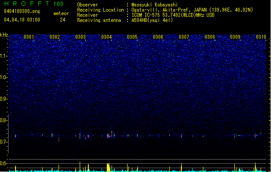Click the 'Receiving antenna' label
271x172 pixels.
(x=99, y=20)
